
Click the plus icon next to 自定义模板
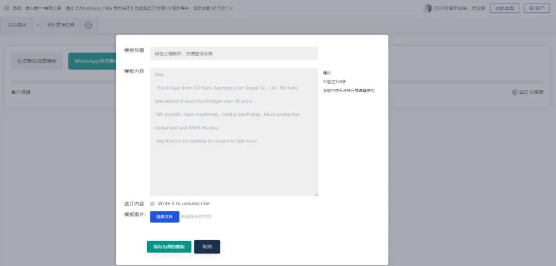[x=514, y=92]
